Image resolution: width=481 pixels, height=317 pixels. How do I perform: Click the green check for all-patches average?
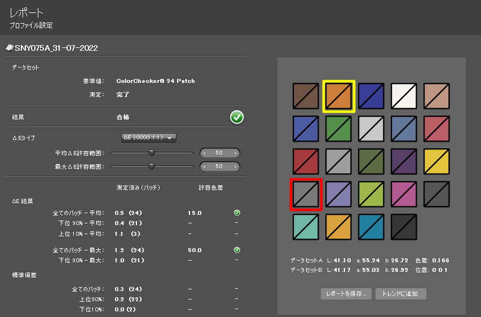click(x=237, y=213)
